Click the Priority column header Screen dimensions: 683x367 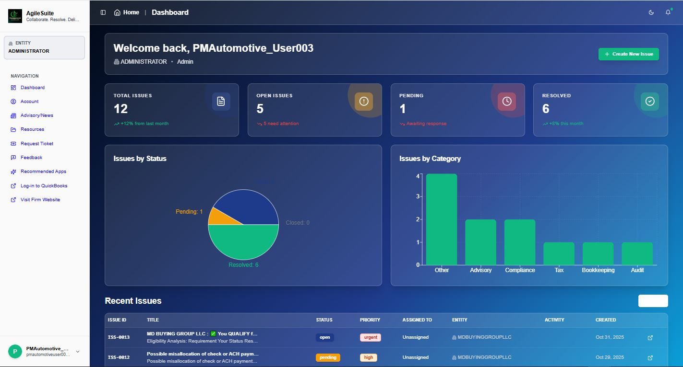click(370, 320)
